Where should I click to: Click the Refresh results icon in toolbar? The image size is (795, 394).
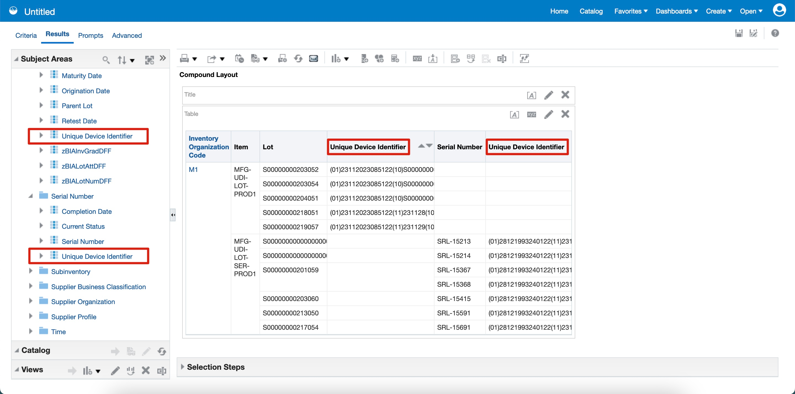tap(298, 58)
